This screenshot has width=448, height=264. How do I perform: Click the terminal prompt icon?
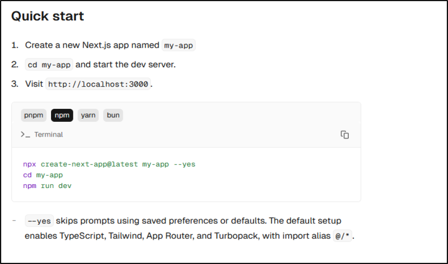(25, 134)
